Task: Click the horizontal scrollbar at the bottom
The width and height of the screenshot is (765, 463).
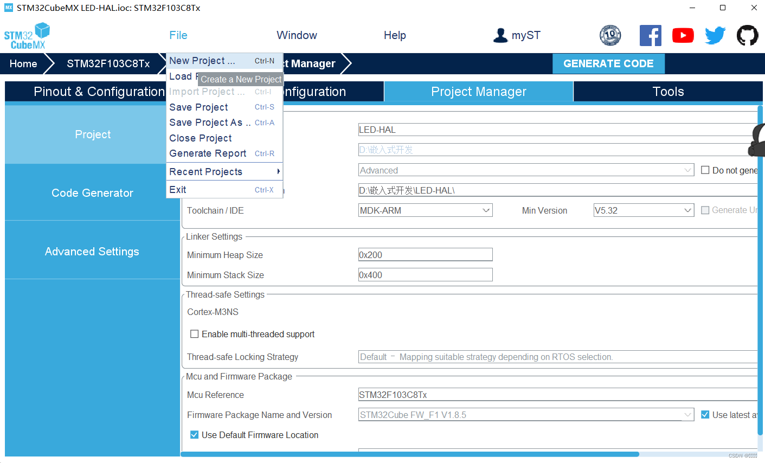Action: pyautogui.click(x=410, y=454)
